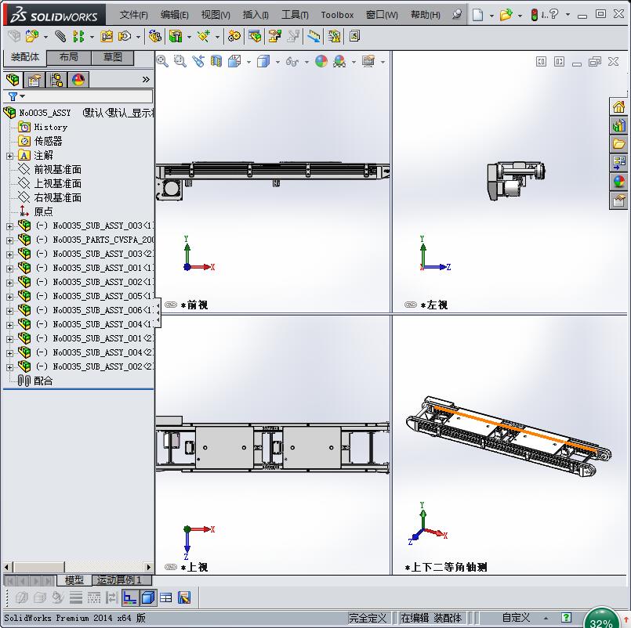
Task: Click the ruler measurement check icon
Action: coord(314,37)
